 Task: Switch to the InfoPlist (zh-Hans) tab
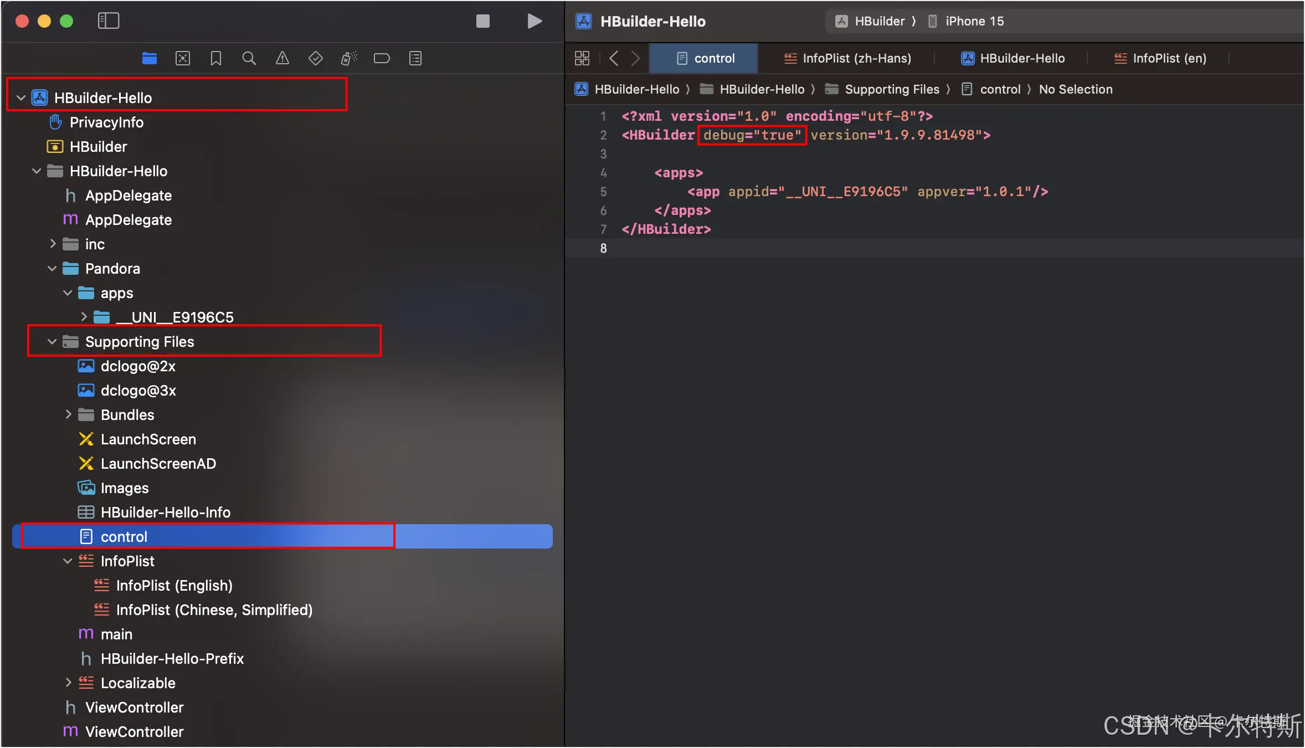click(847, 58)
